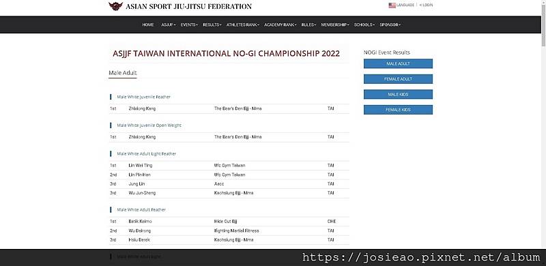Click Zhisiong Kang in Juvenile Open Weight
This screenshot has width=546, height=266.
[x=142, y=137]
